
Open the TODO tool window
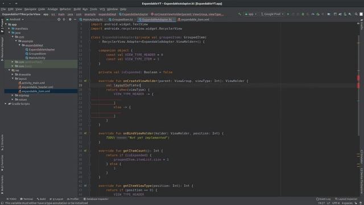tap(11, 199)
